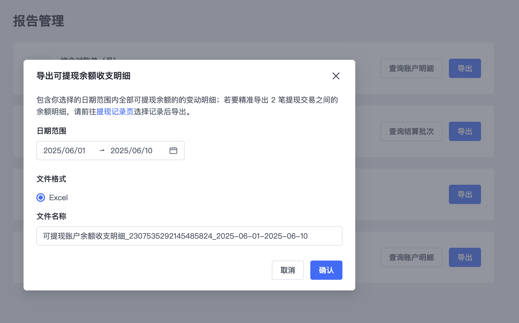Click the 文件名称 label
Image resolution: width=519 pixels, height=323 pixels.
click(x=51, y=216)
